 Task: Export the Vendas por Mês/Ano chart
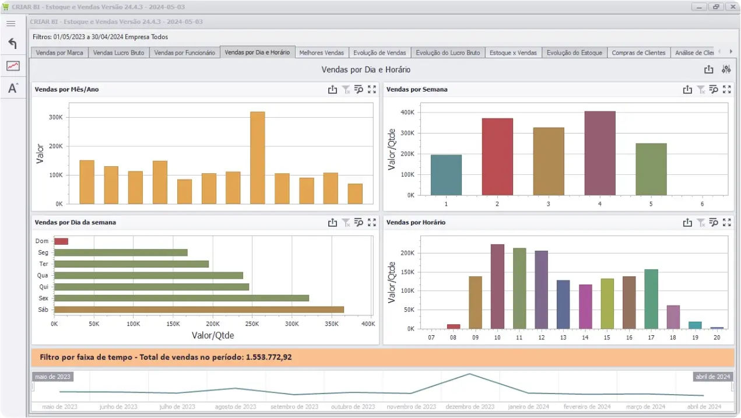click(x=332, y=90)
